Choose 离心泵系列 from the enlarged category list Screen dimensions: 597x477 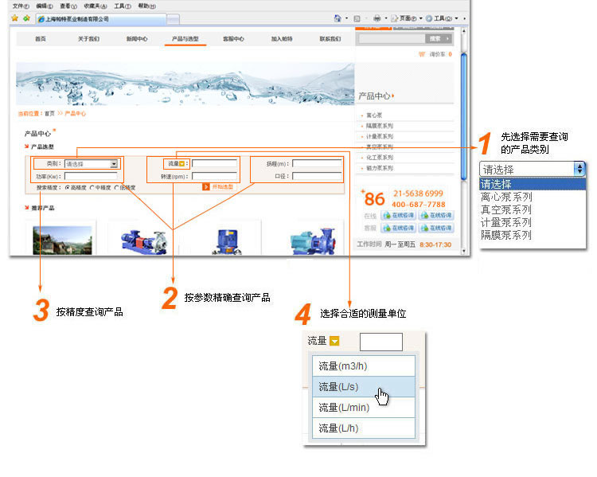click(x=506, y=197)
